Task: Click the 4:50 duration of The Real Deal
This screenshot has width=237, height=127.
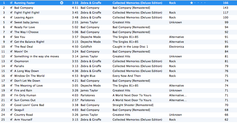Action: click(x=75, y=47)
